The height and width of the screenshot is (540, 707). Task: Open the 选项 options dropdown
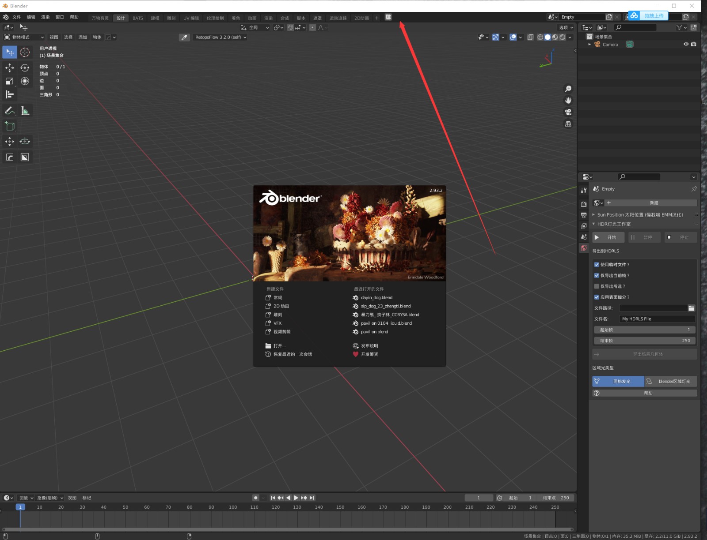click(566, 27)
